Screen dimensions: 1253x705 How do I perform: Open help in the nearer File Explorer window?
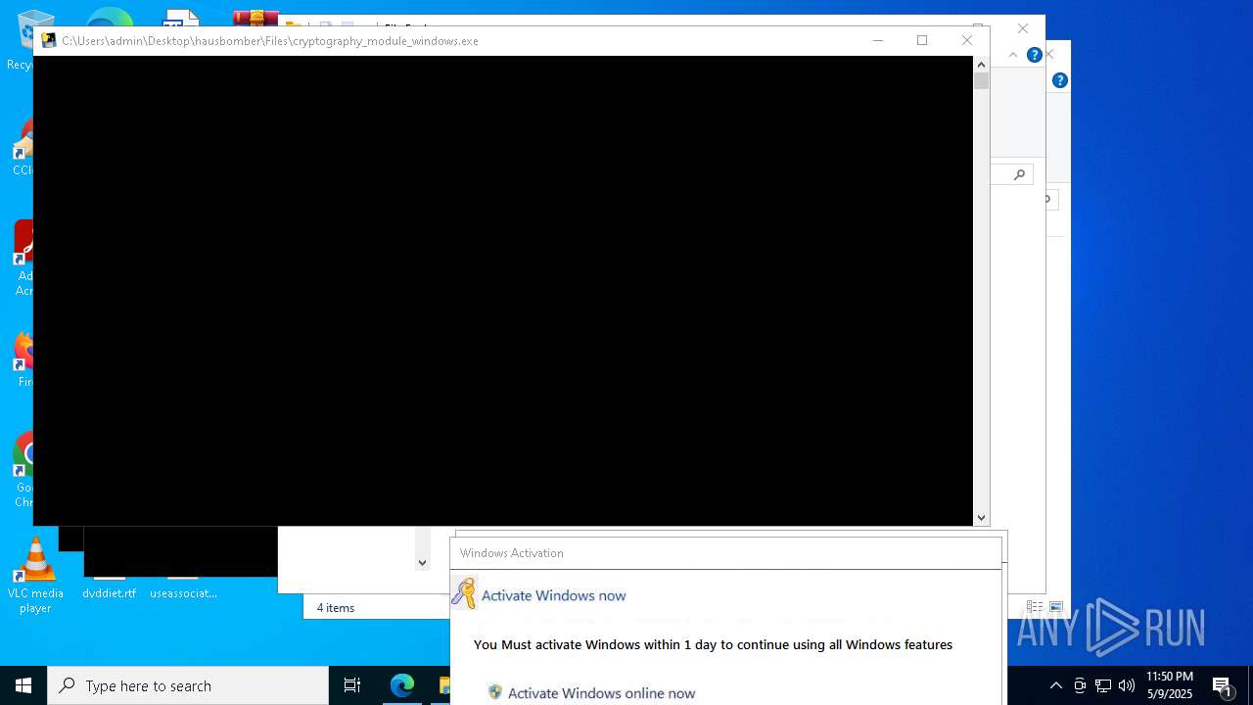(1034, 55)
